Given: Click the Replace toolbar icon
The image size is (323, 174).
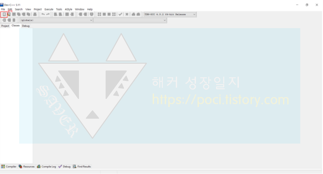Looking at the screenshot, I should click(60, 14).
